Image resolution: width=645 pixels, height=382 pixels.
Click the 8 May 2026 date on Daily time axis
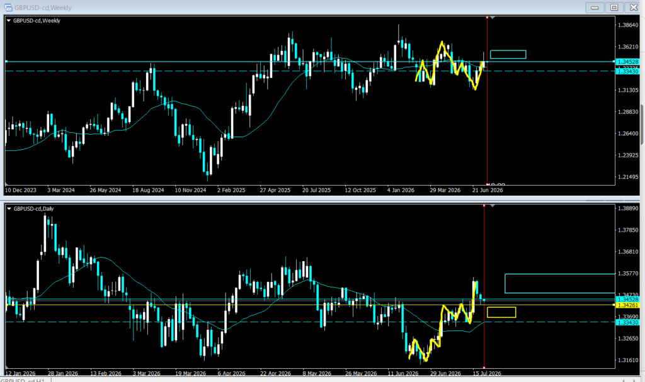(x=317, y=373)
